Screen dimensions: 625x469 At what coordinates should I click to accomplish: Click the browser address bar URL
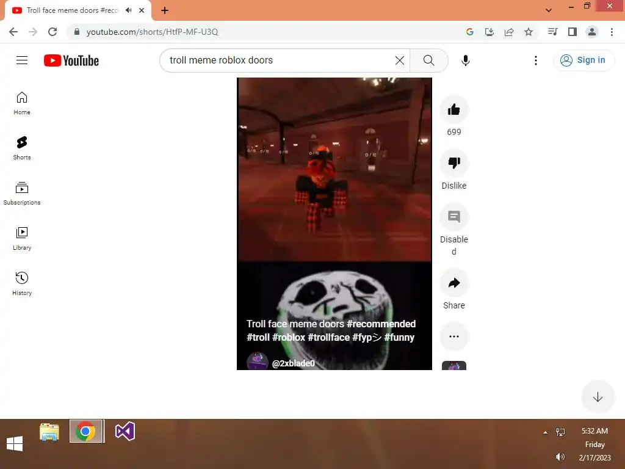coord(152,32)
